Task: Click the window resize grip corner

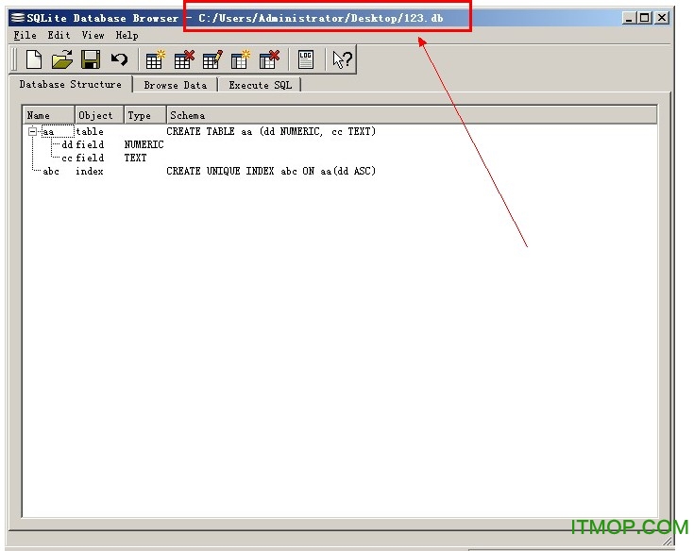Action: click(668, 541)
